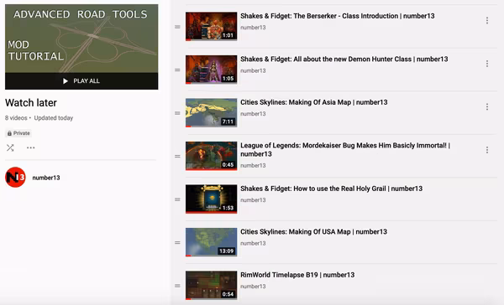Play all videos in Watch later
This screenshot has width=504, height=305.
(x=81, y=81)
